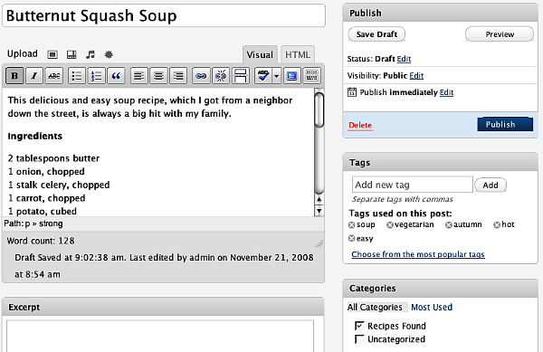Remove the vegetarian tag
543x352 pixels.
point(390,225)
